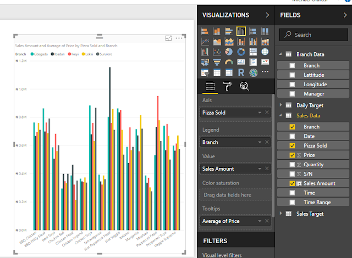This screenshot has width=352, height=258.
Task: Switch to the Fields well tab
Action: (210, 86)
